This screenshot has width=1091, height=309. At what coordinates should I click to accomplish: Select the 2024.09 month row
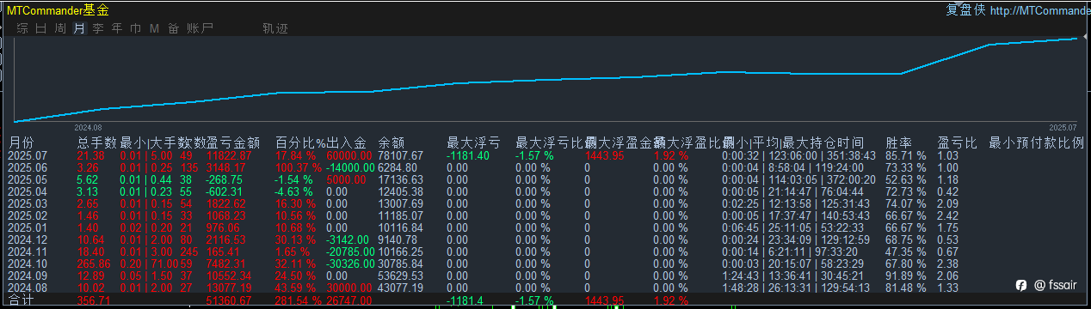pos(545,276)
